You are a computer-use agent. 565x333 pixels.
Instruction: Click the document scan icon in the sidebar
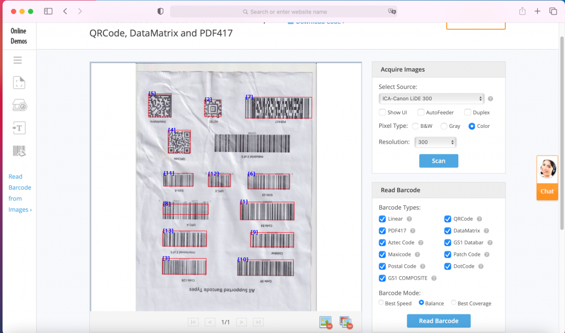pyautogui.click(x=19, y=83)
